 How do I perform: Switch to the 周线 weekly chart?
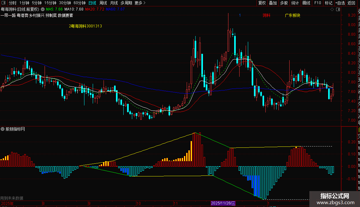click(x=103, y=3)
